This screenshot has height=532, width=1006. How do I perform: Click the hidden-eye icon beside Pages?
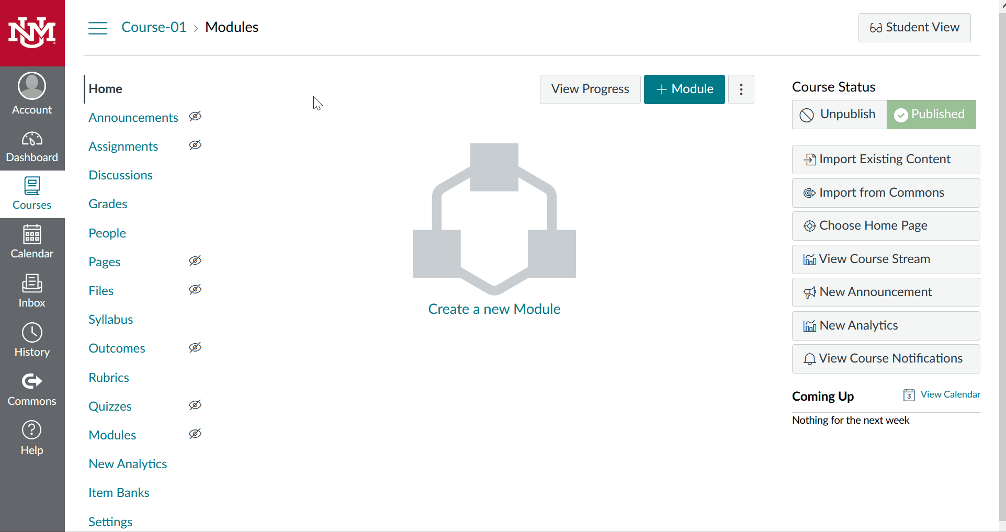(195, 261)
